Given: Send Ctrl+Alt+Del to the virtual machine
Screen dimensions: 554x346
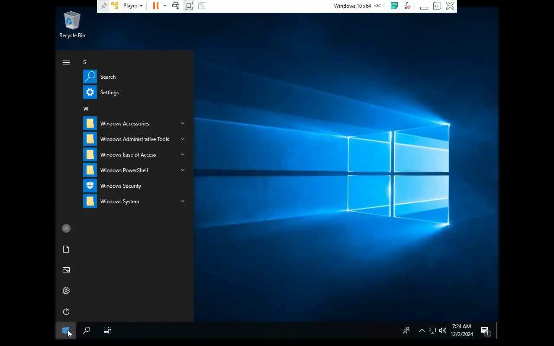Looking at the screenshot, I should (x=176, y=6).
